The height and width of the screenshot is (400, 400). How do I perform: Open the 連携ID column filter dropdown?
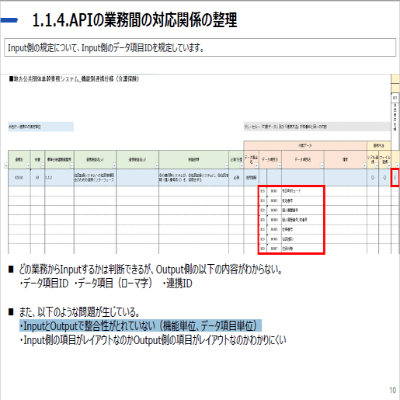tap(28, 165)
